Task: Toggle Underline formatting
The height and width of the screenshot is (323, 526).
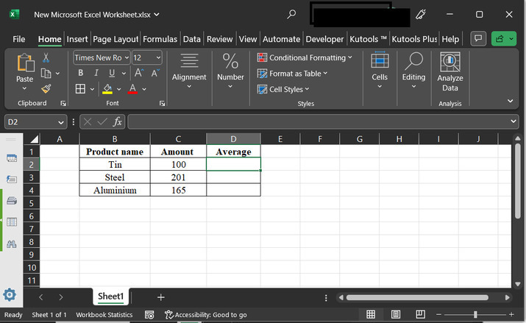Action: (112, 73)
